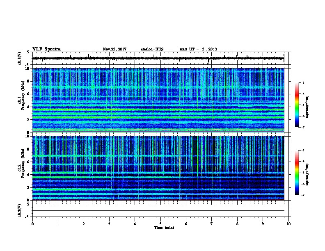Viewport: 325px width, 251px height.
Task: Click the ch.1 spectrogram color scale bar
Action: [x=297, y=105]
